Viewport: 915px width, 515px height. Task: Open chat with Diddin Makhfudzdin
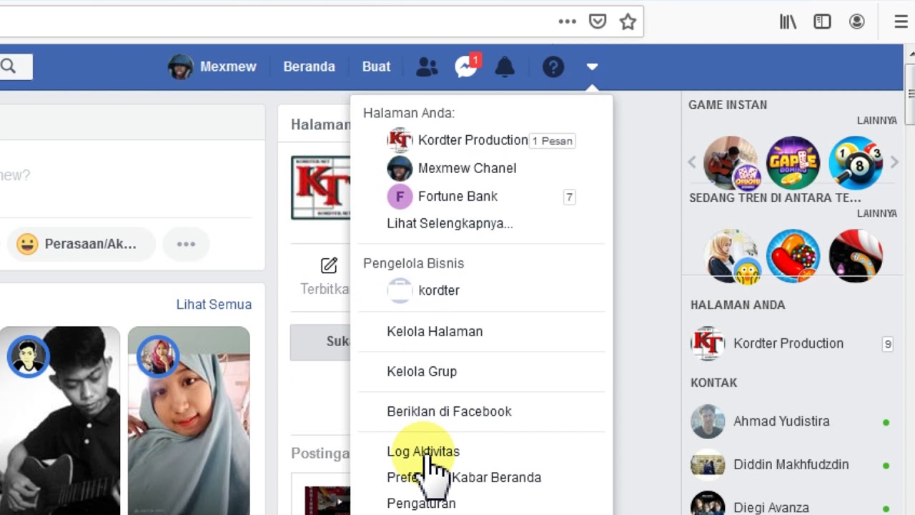click(x=769, y=464)
